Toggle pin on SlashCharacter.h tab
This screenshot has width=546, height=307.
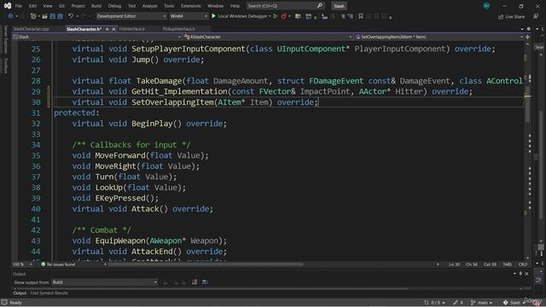tap(107, 29)
